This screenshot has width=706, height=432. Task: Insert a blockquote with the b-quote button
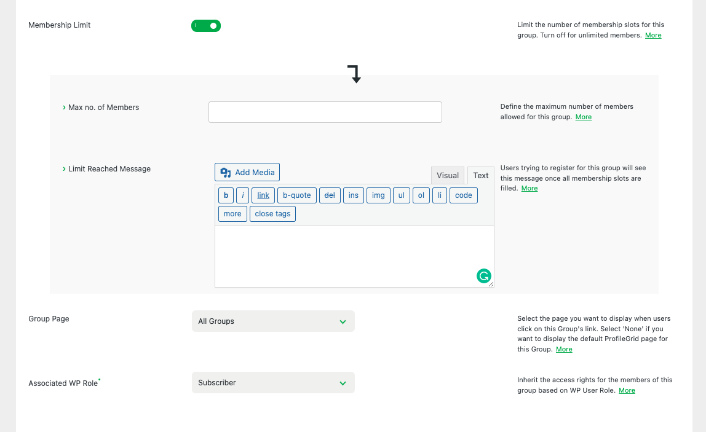click(x=297, y=195)
